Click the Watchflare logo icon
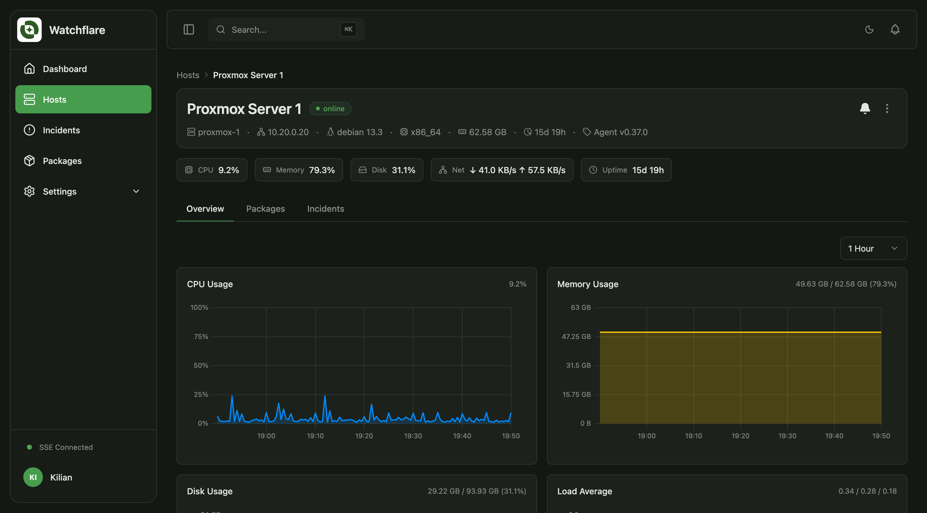 point(29,29)
